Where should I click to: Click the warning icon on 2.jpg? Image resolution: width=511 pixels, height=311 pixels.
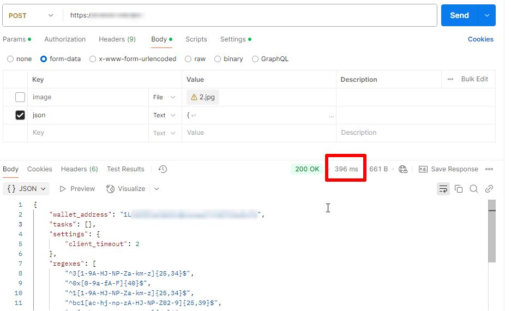pyautogui.click(x=194, y=97)
